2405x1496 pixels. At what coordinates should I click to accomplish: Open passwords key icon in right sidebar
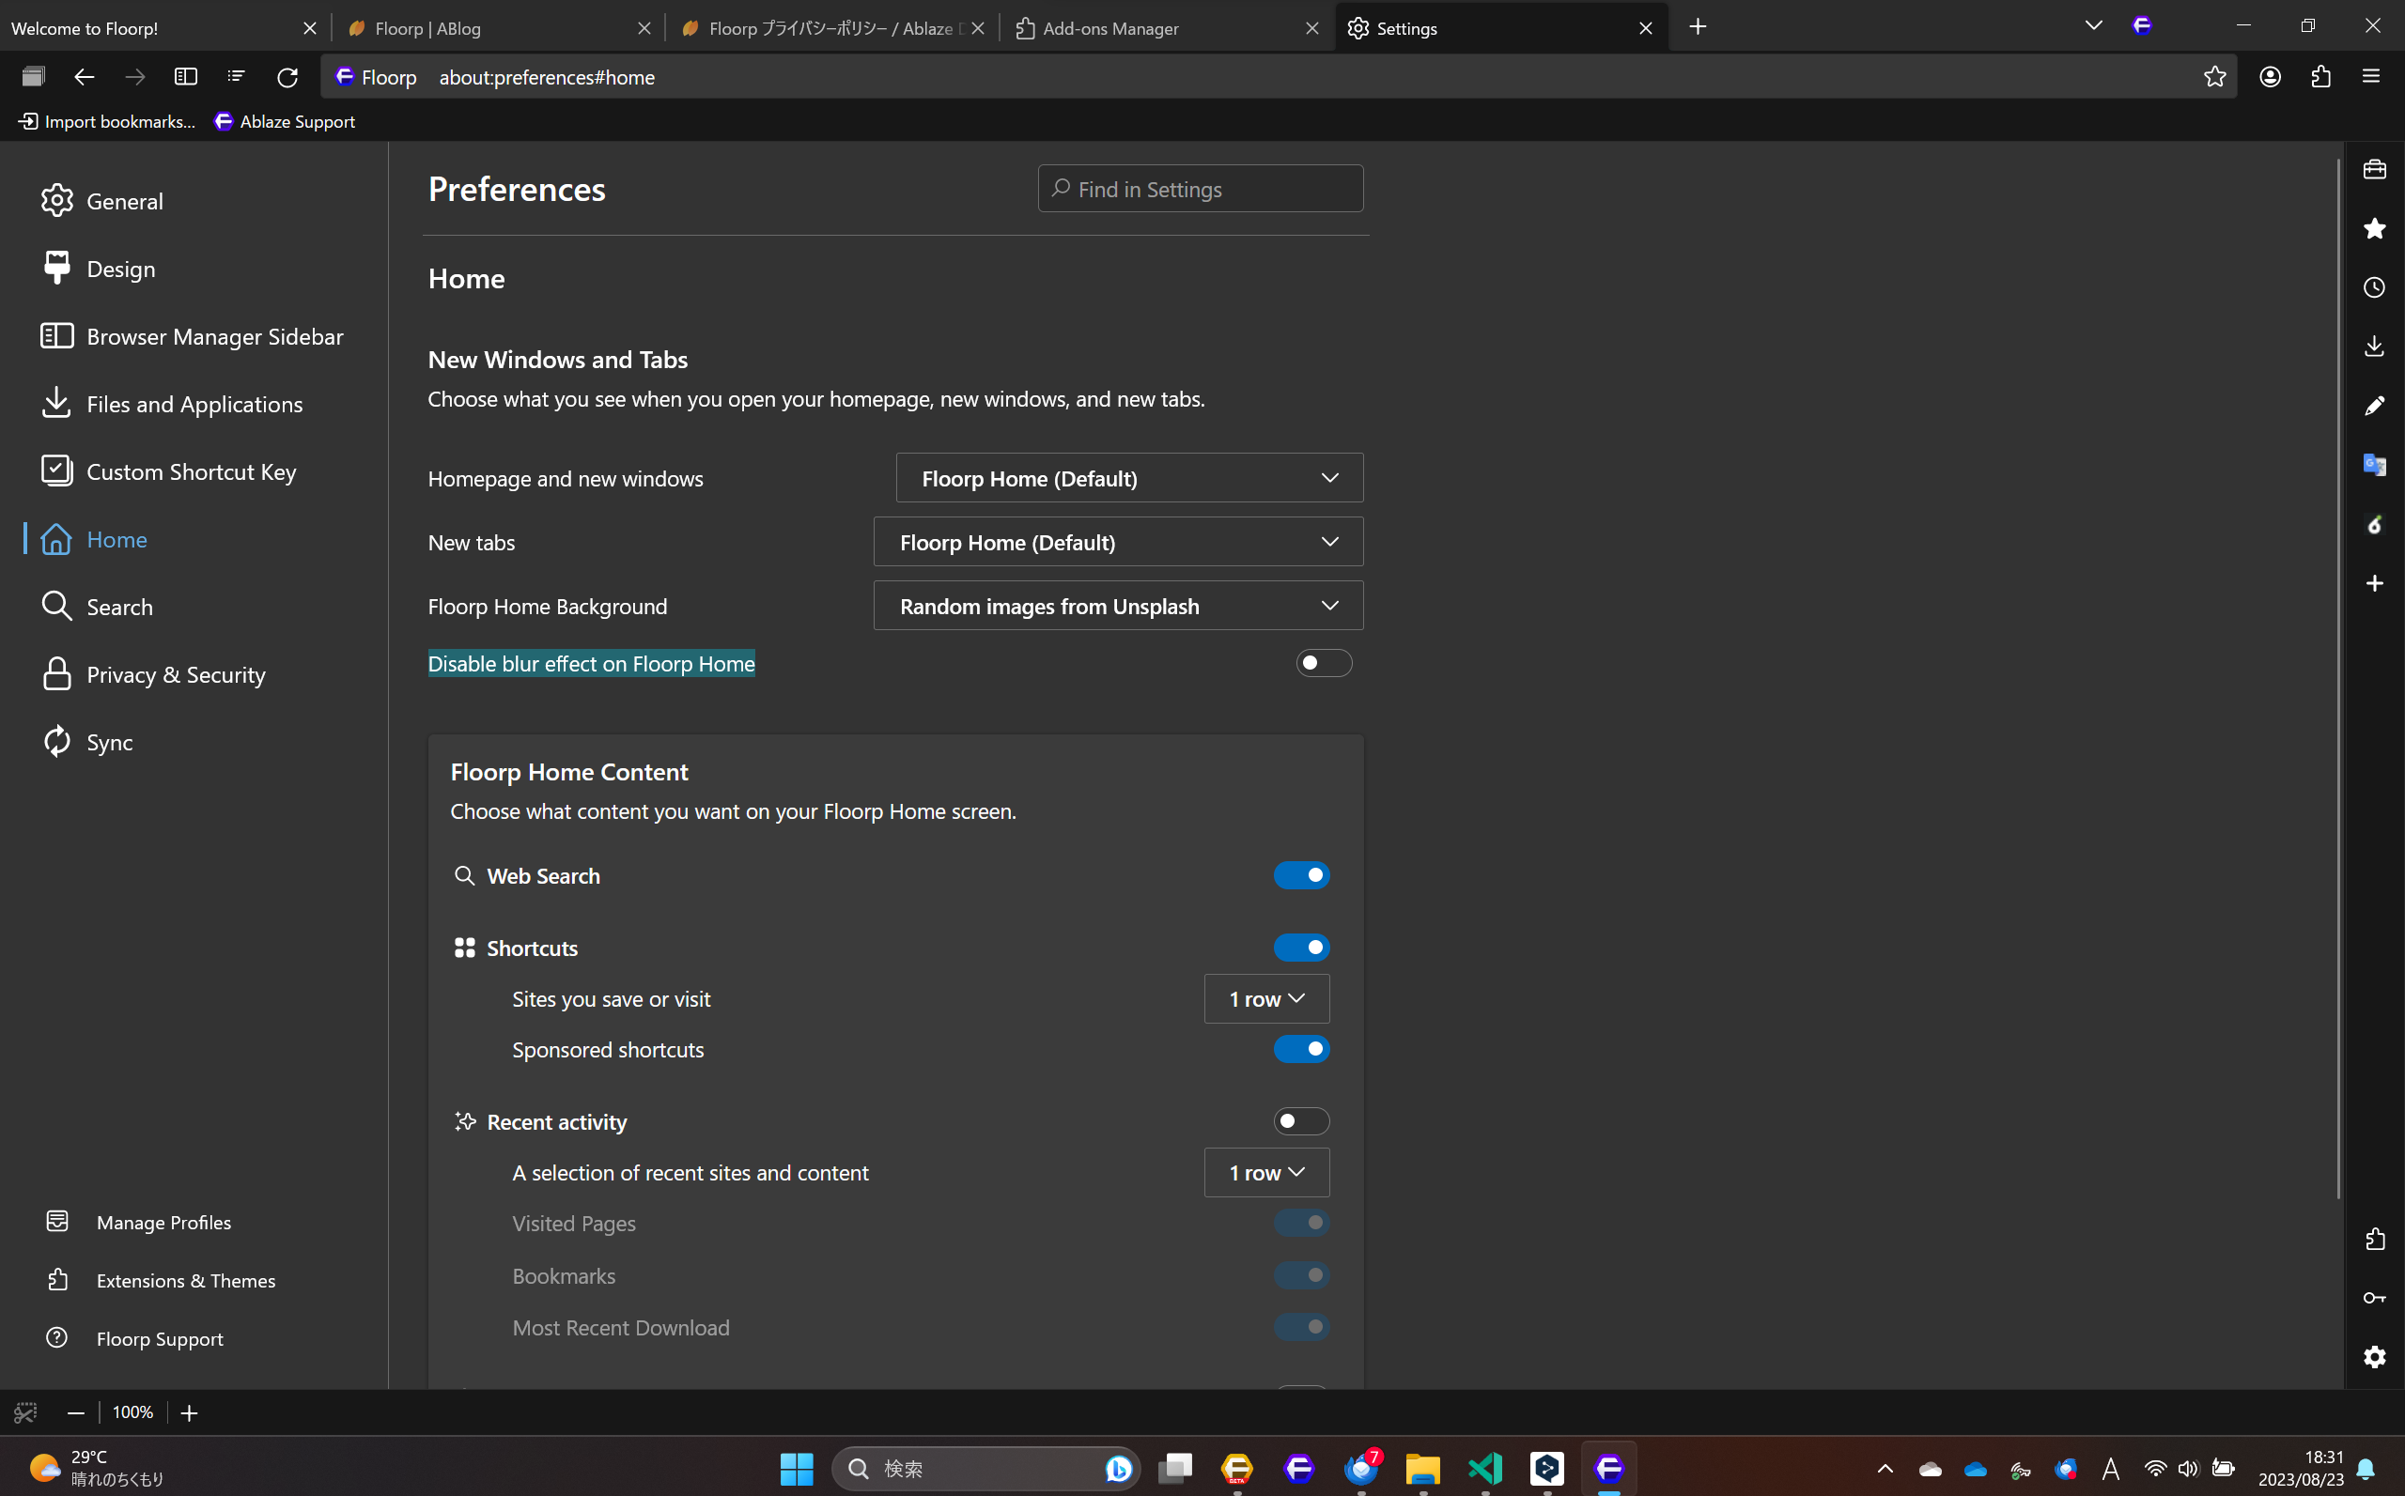pos(2374,1298)
